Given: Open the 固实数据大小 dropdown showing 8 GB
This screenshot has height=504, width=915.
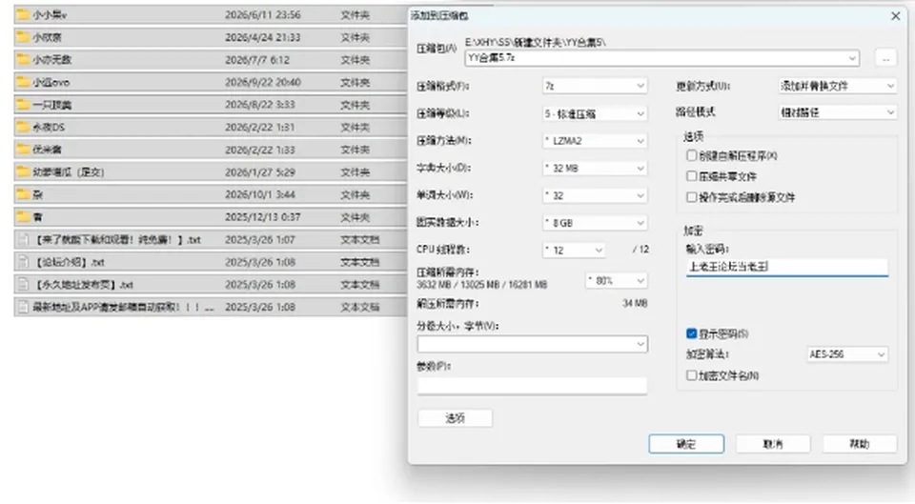Looking at the screenshot, I should tap(595, 223).
